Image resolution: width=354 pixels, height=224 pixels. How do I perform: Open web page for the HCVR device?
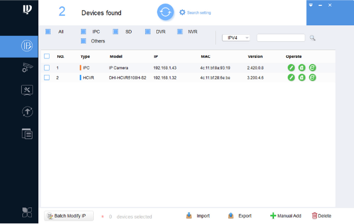(x=313, y=78)
